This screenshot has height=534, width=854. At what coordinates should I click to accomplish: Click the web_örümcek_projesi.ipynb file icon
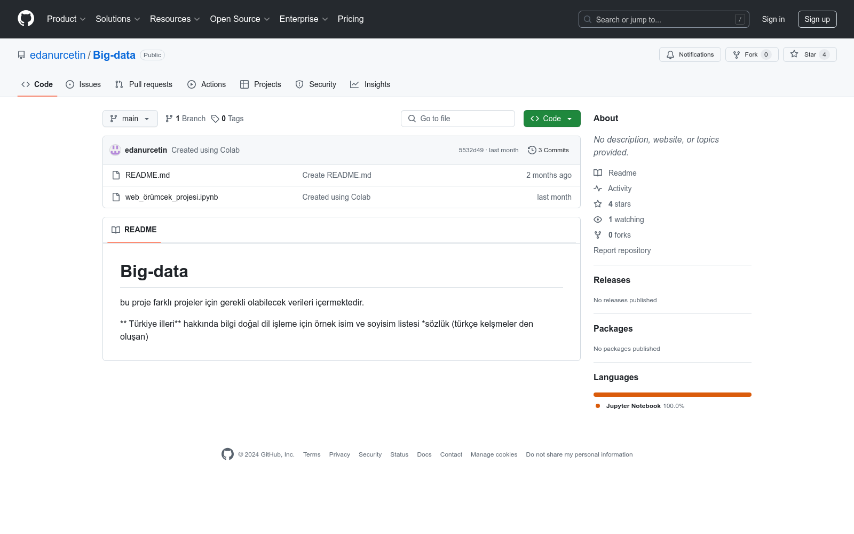(116, 197)
